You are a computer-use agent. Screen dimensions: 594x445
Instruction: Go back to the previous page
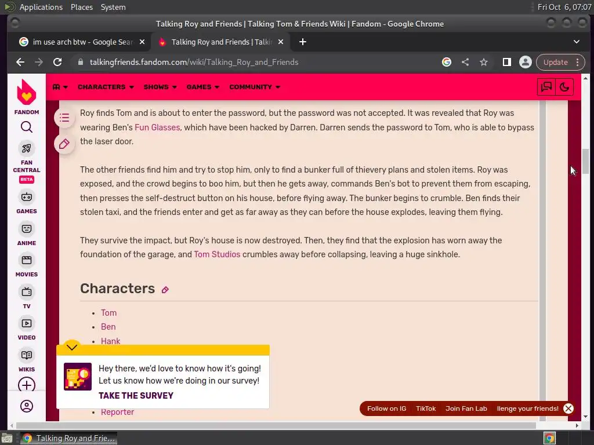pos(20,62)
